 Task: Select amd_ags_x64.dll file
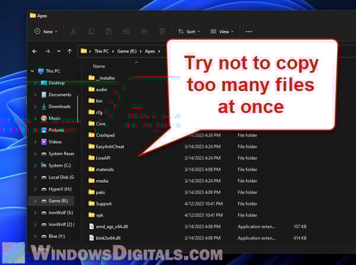[109, 227]
